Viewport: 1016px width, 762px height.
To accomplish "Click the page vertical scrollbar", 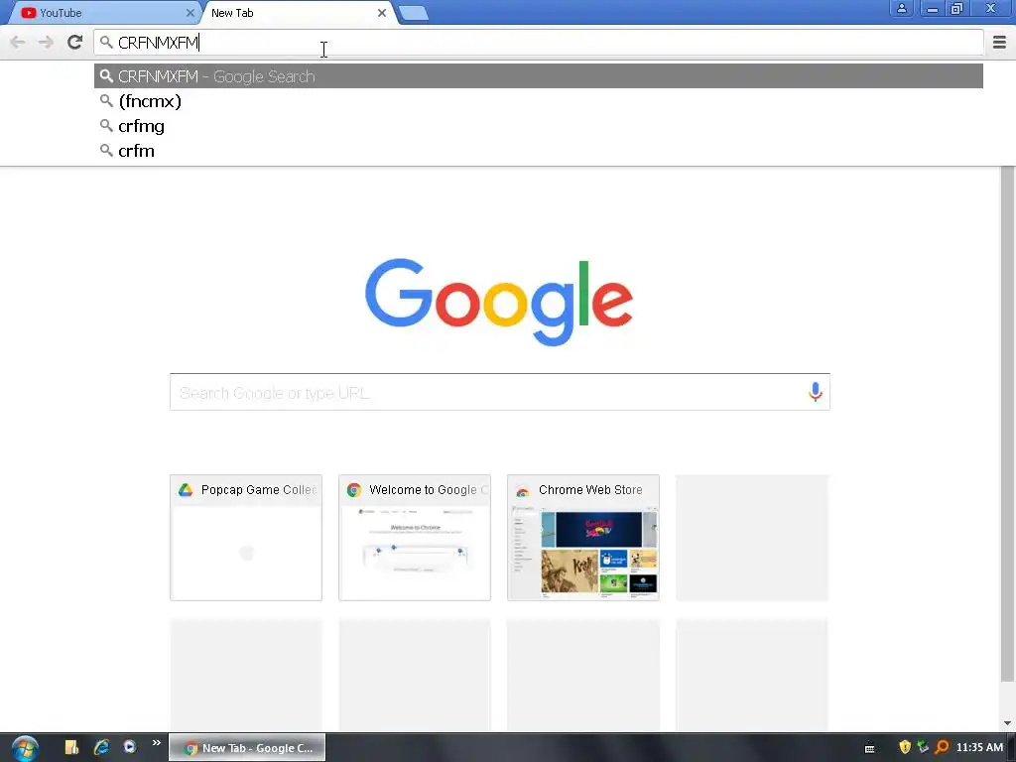I will coord(1008,425).
